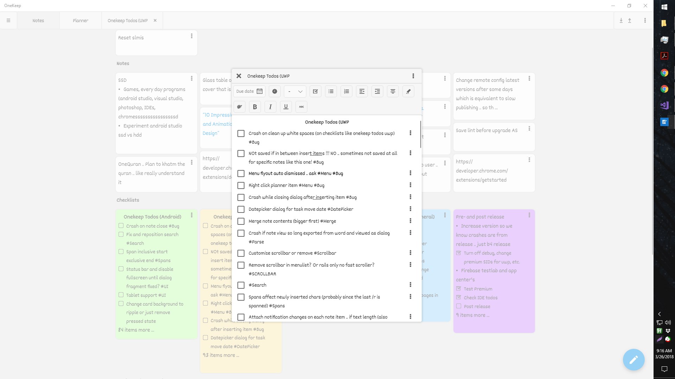675x379 pixels.
Task: Switch to the Planner tab
Action: (81, 20)
